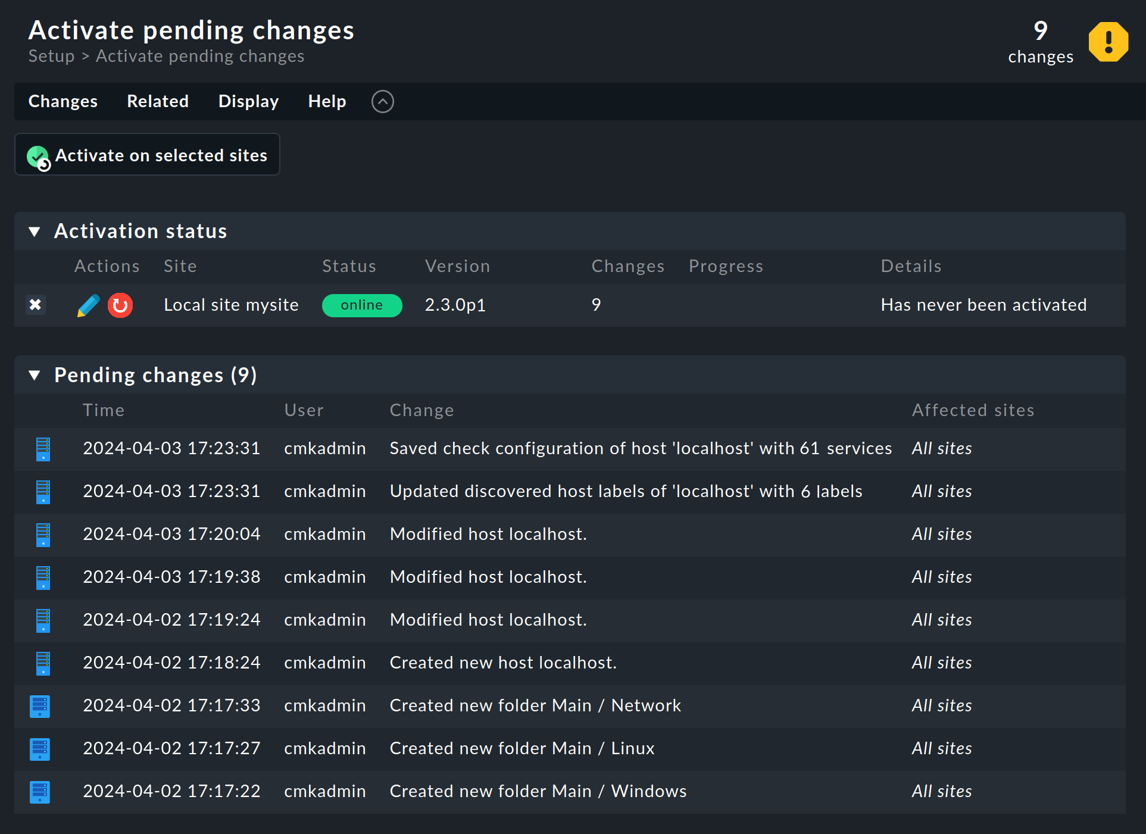Click the pencil icon to edit site properties
Image resolution: width=1146 pixels, height=834 pixels.
click(x=88, y=305)
